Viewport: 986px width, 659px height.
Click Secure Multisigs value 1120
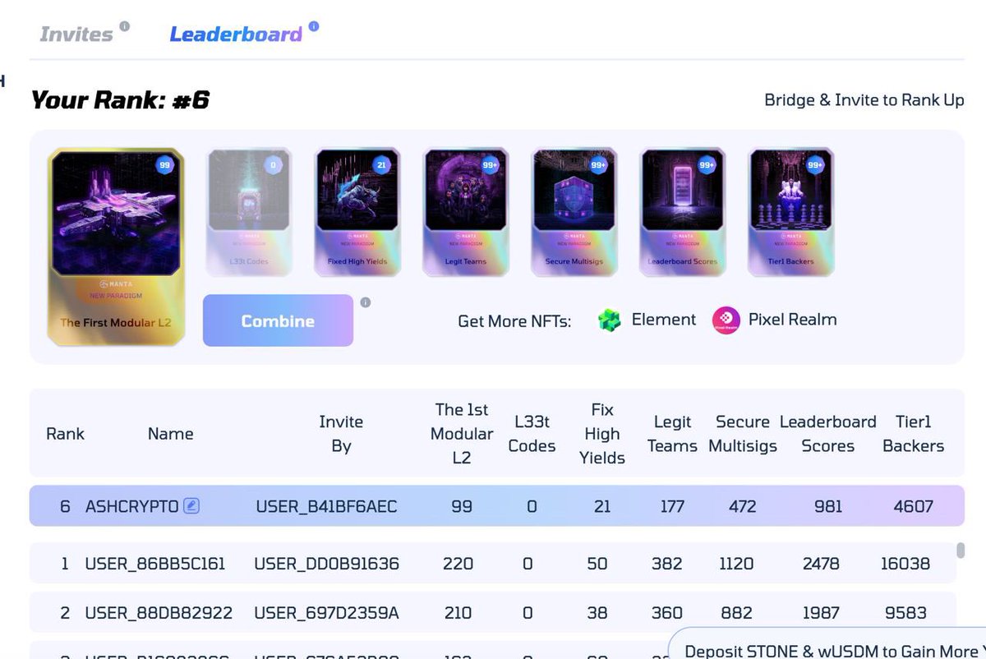pyautogui.click(x=735, y=564)
